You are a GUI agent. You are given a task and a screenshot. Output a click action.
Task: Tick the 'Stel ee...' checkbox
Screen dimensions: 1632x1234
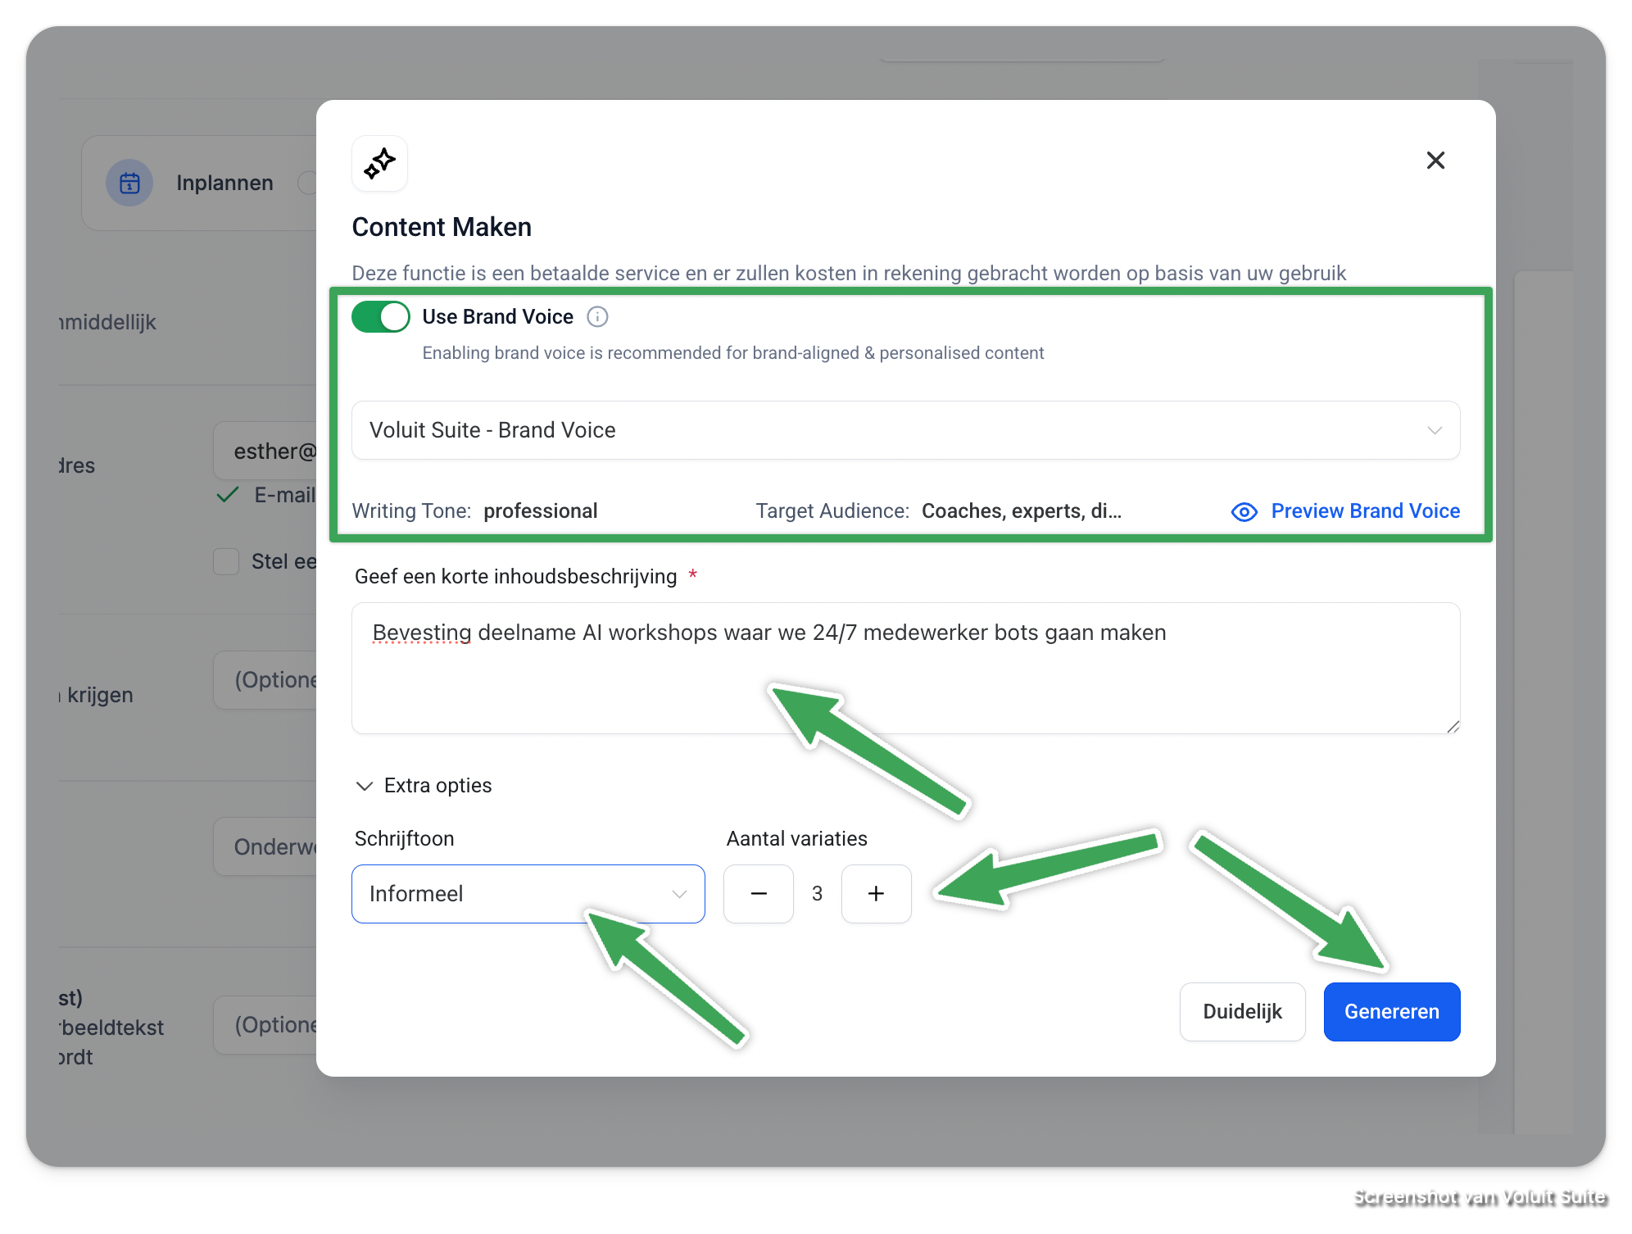tap(226, 561)
